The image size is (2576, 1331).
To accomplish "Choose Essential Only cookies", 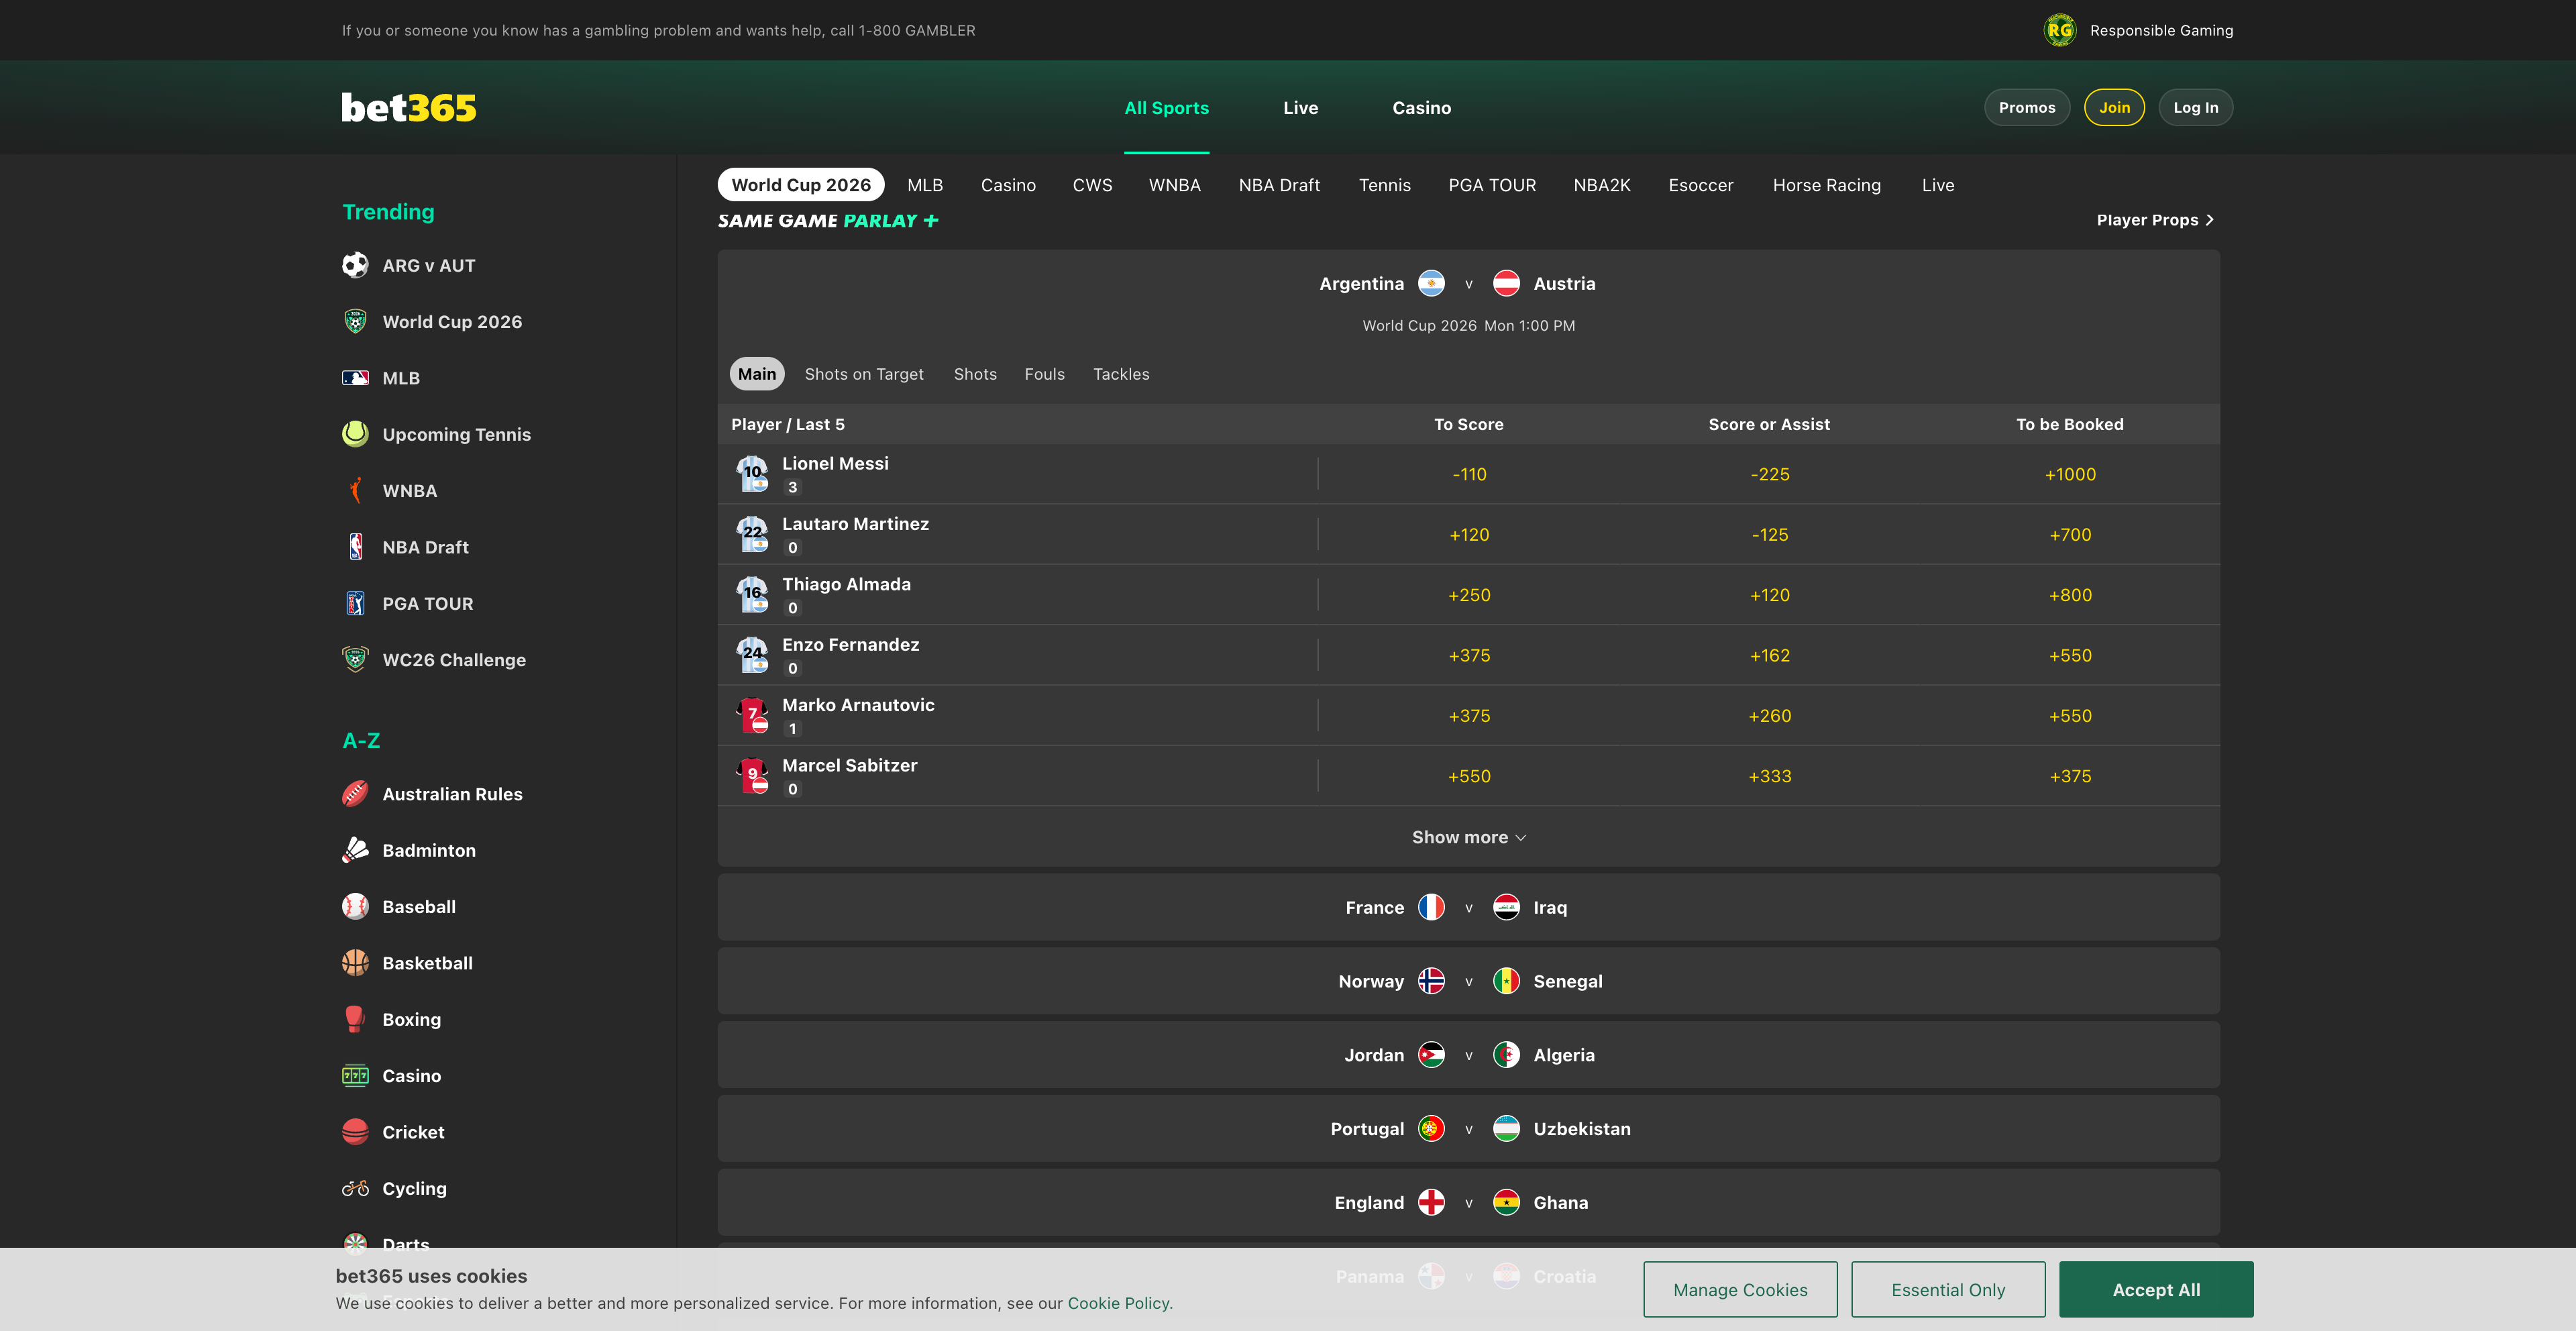I will coord(1947,1289).
